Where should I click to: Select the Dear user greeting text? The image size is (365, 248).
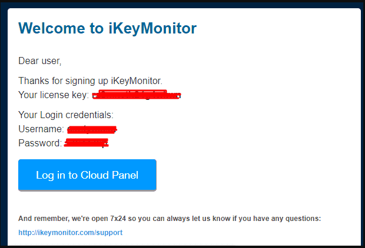(40, 61)
